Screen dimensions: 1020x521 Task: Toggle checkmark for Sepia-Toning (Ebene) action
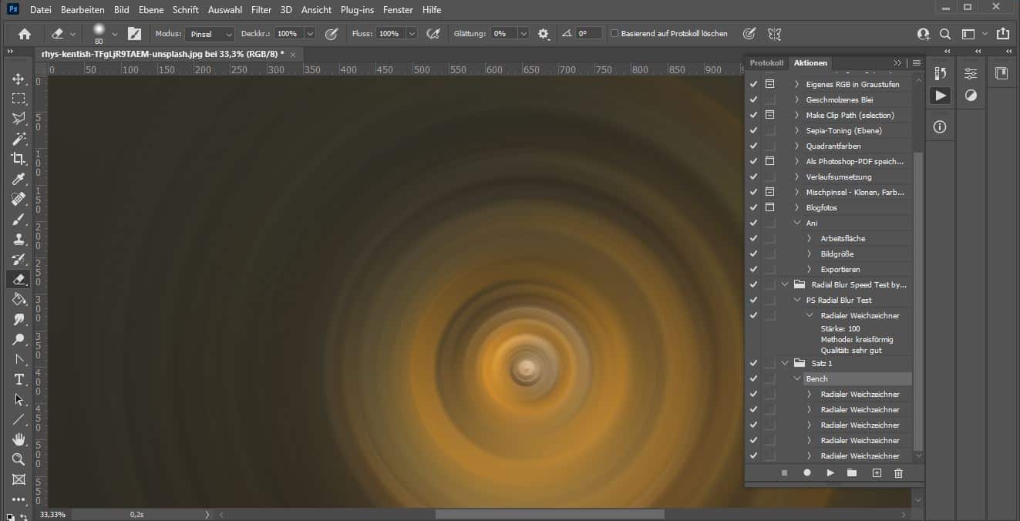click(753, 130)
